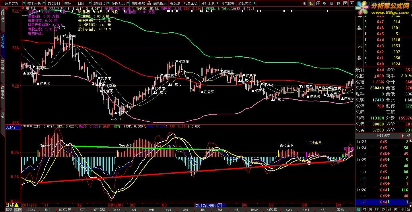Select 评 tab in right panel bottom
This screenshot has height=212, width=412.
402,209
